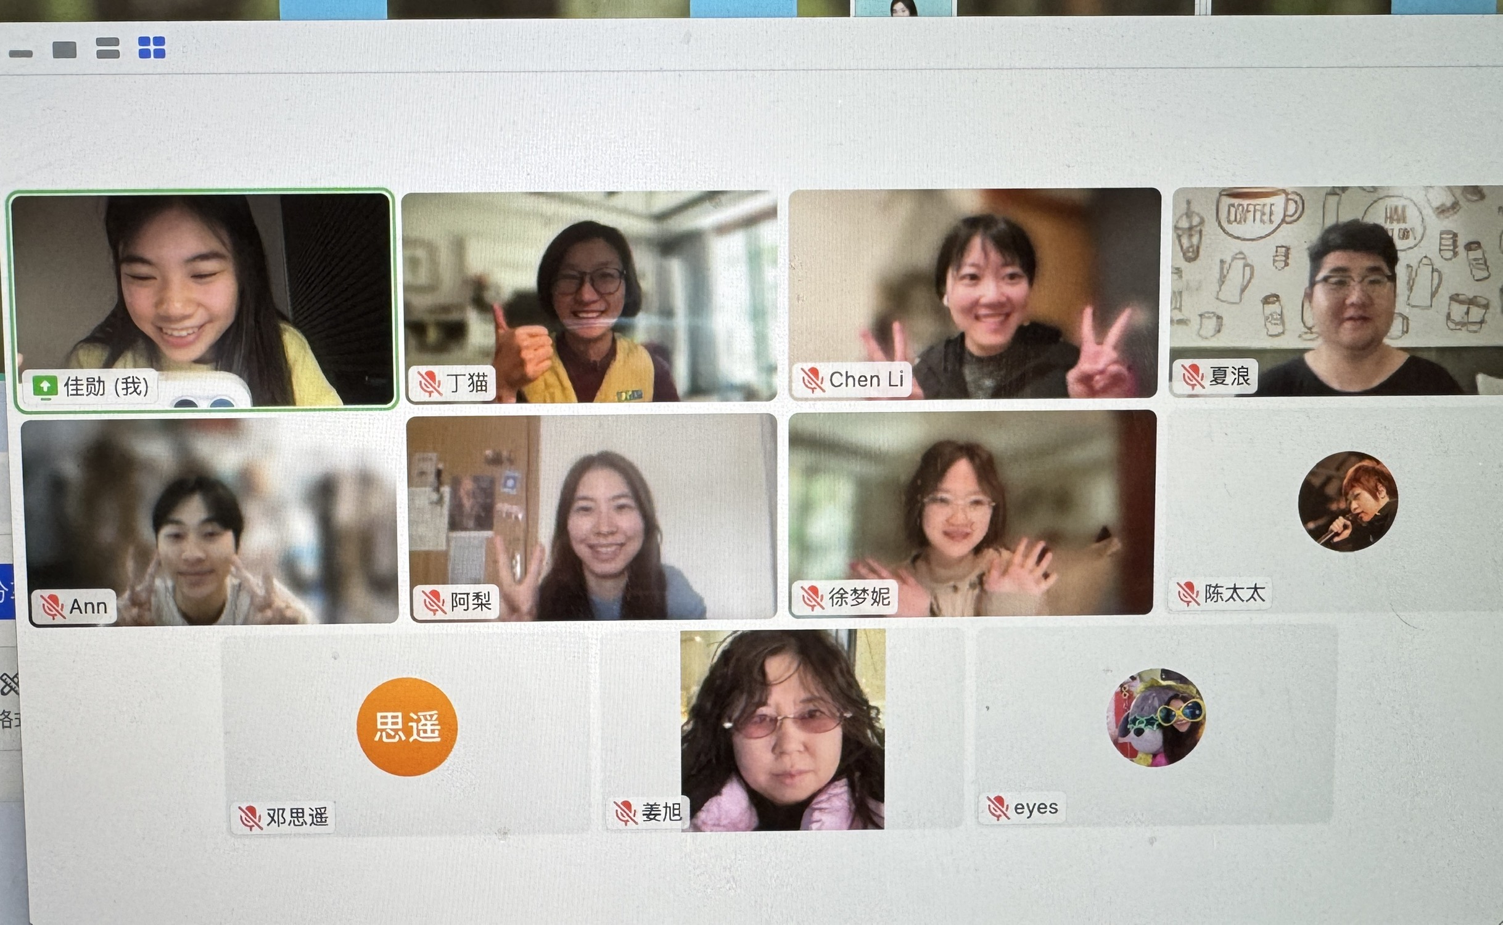Select Chen Li's video tile
Image resolution: width=1503 pixels, height=925 pixels.
974,294
